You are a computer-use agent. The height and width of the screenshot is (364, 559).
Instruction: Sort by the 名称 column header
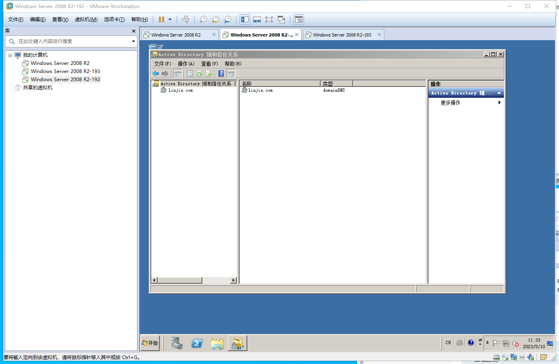pyautogui.click(x=280, y=84)
